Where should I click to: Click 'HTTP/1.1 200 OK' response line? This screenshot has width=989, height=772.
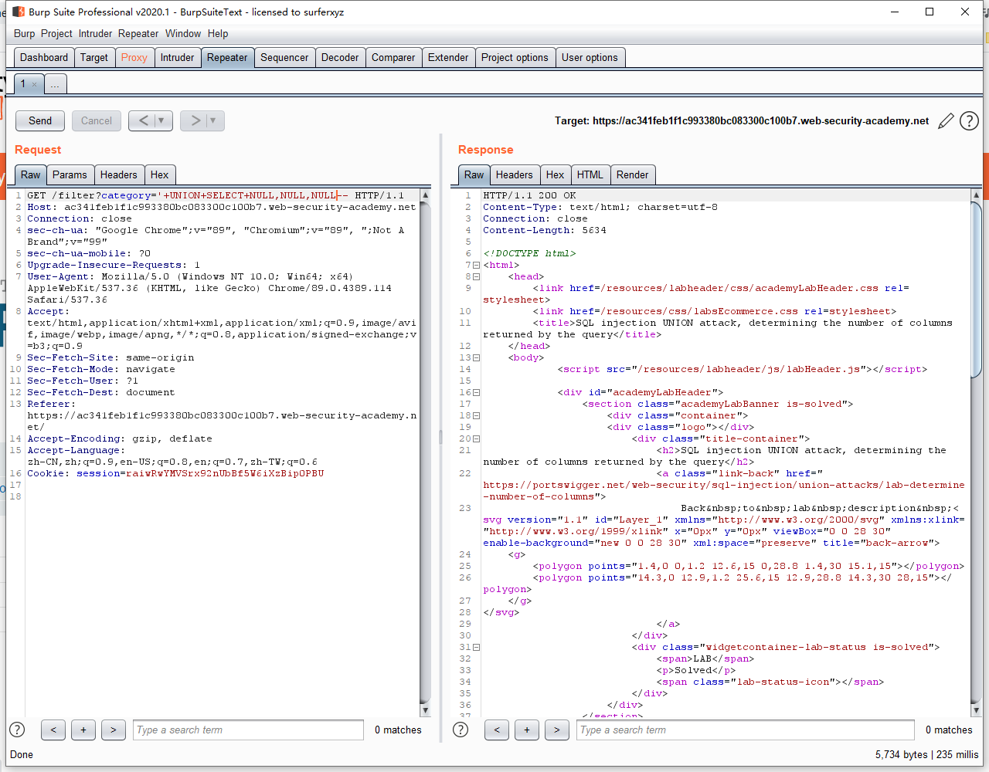point(529,195)
